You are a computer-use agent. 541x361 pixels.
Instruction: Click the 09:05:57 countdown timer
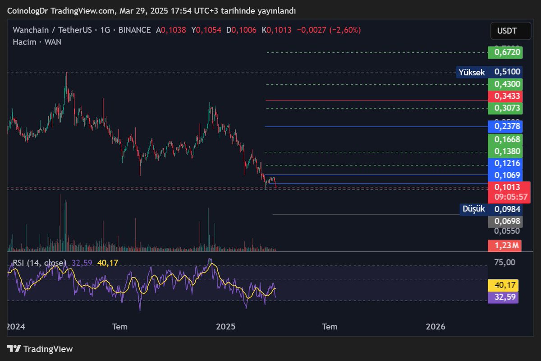pos(511,197)
